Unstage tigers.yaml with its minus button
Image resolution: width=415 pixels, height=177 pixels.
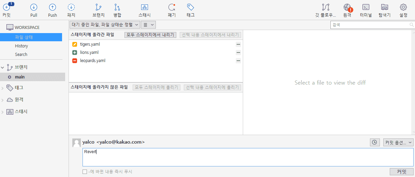[238, 44]
